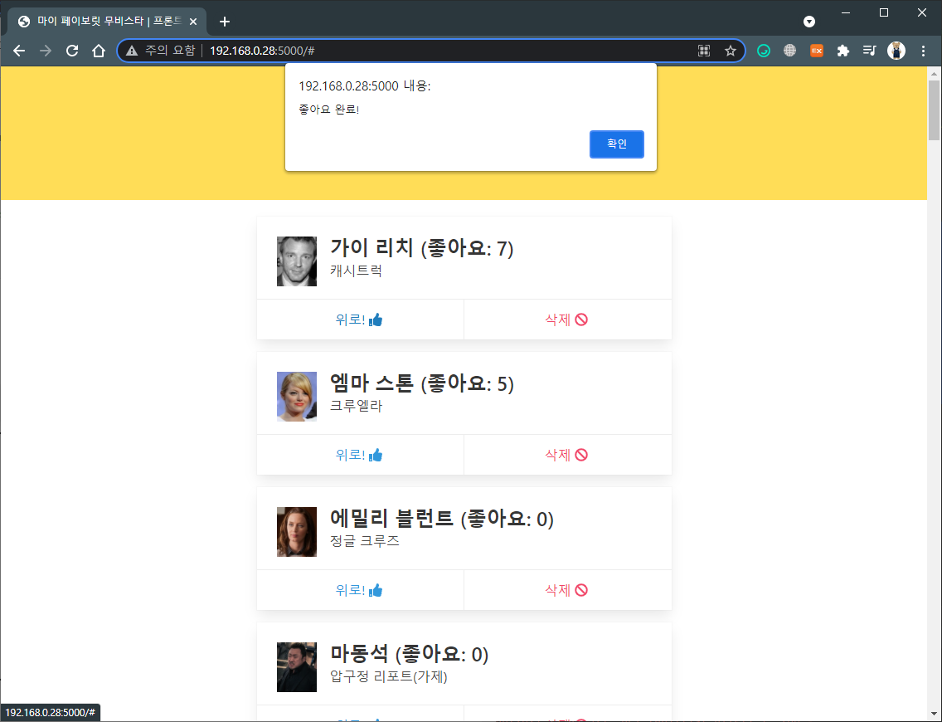Viewport: 942px width, 722px height.
Task: Click the 마동석 (좋아요: 0) heading
Action: coord(409,653)
